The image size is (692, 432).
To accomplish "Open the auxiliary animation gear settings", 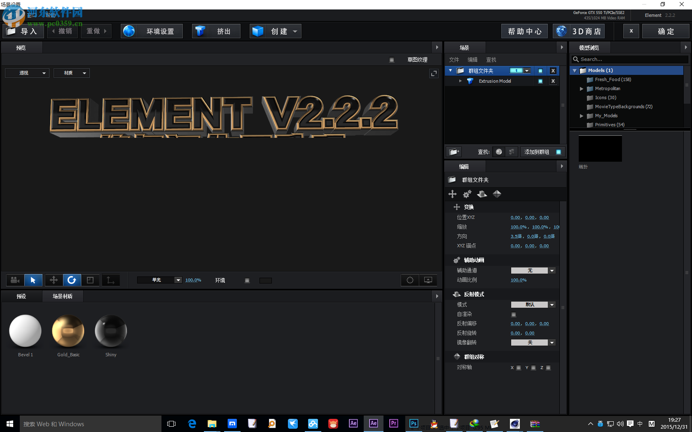I will [467, 194].
